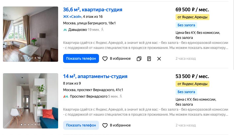Screen dimensions: 234x135
Task: Click heart icon on 14 м² listing
Action: click(x=105, y=125)
